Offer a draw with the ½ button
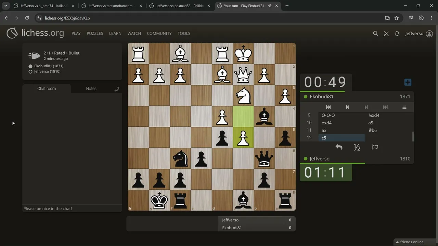 pos(357,147)
